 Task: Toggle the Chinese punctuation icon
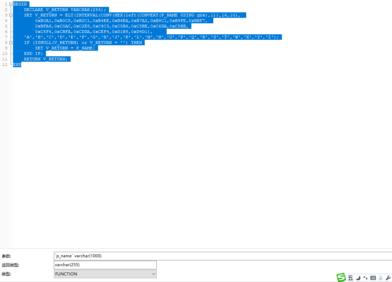click(x=366, y=278)
